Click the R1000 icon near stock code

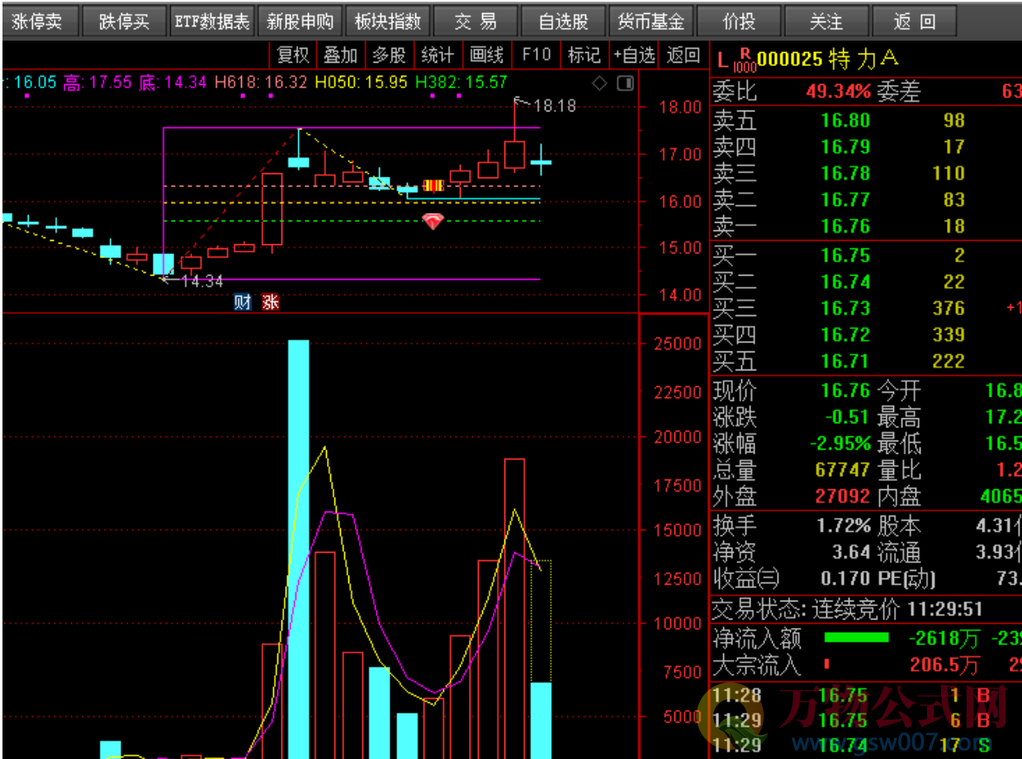pyautogui.click(x=745, y=60)
